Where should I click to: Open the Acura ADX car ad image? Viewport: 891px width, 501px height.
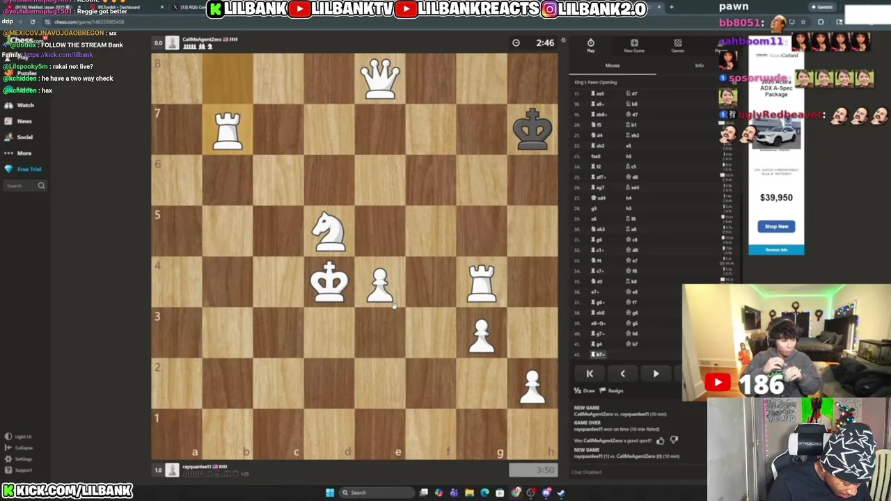776,134
